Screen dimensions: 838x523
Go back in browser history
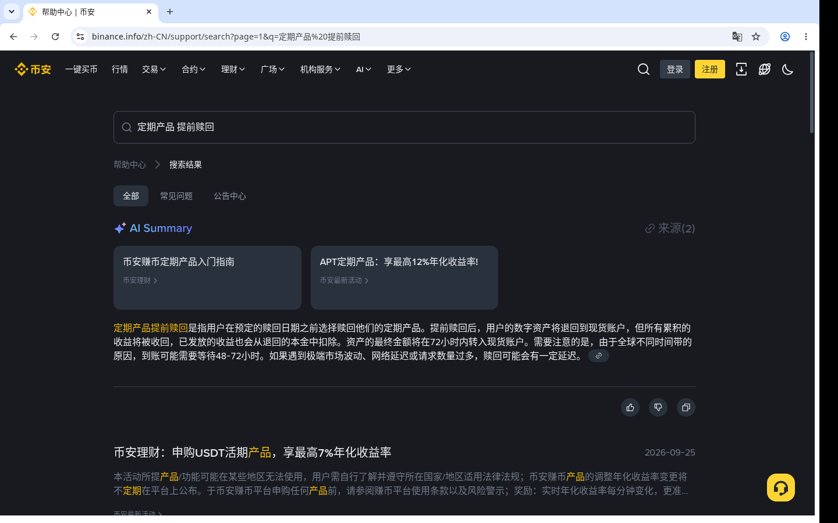pos(13,37)
